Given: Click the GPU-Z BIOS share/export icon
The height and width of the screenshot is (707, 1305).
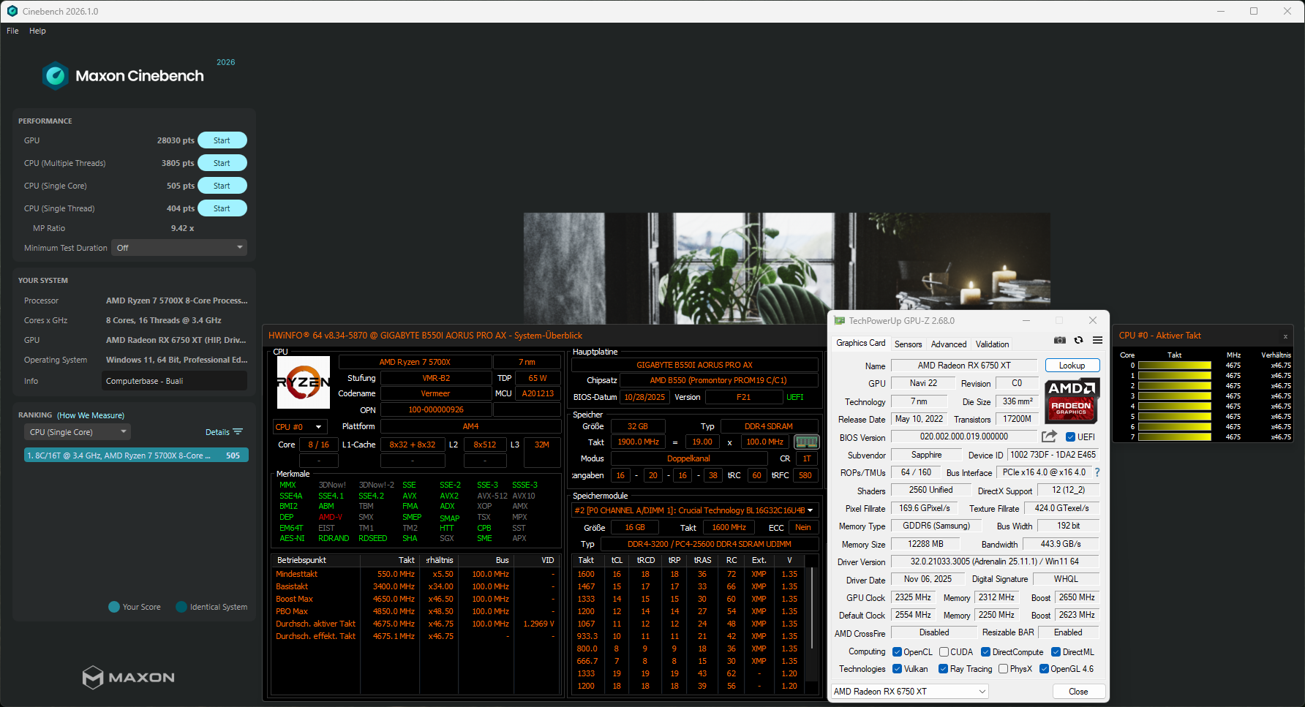Looking at the screenshot, I should tap(1049, 436).
